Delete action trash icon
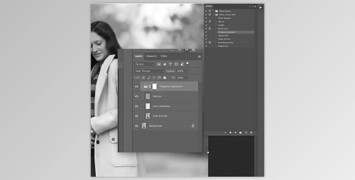The width and height of the screenshot is (355, 180). [x=251, y=133]
